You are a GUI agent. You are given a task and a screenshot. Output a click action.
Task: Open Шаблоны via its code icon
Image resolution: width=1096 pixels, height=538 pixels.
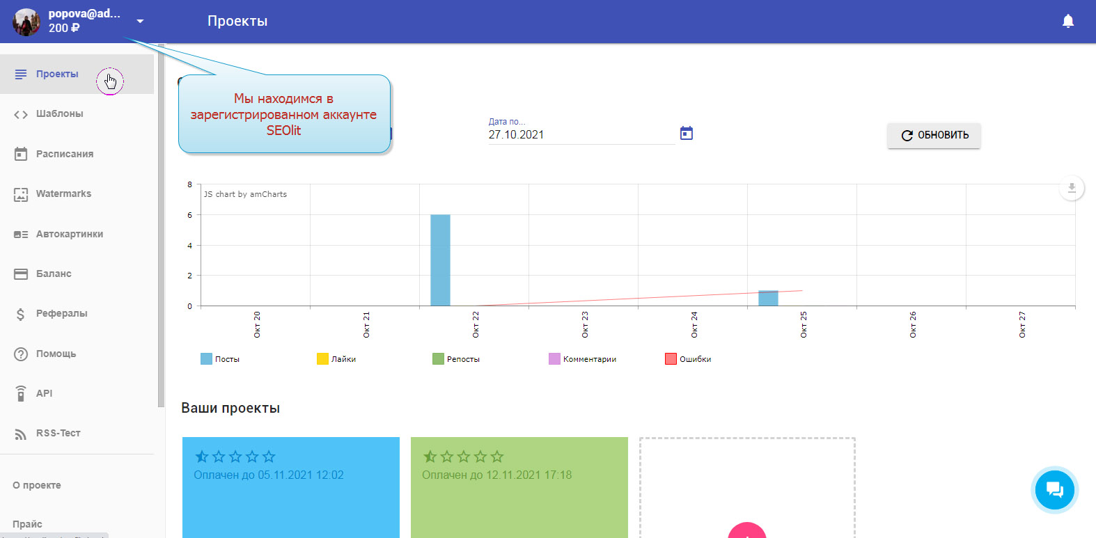pyautogui.click(x=21, y=114)
